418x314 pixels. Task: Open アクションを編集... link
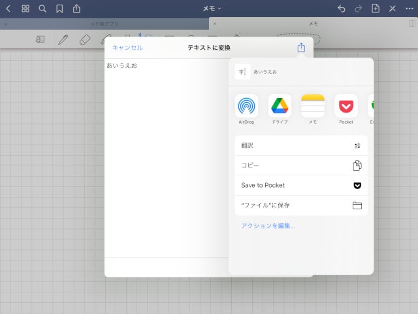[268, 226]
